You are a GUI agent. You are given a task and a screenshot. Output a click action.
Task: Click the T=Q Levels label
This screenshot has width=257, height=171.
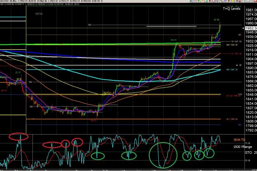pyautogui.click(x=232, y=9)
